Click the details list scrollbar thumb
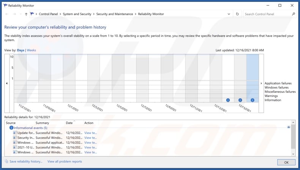 pyautogui.click(x=293, y=136)
